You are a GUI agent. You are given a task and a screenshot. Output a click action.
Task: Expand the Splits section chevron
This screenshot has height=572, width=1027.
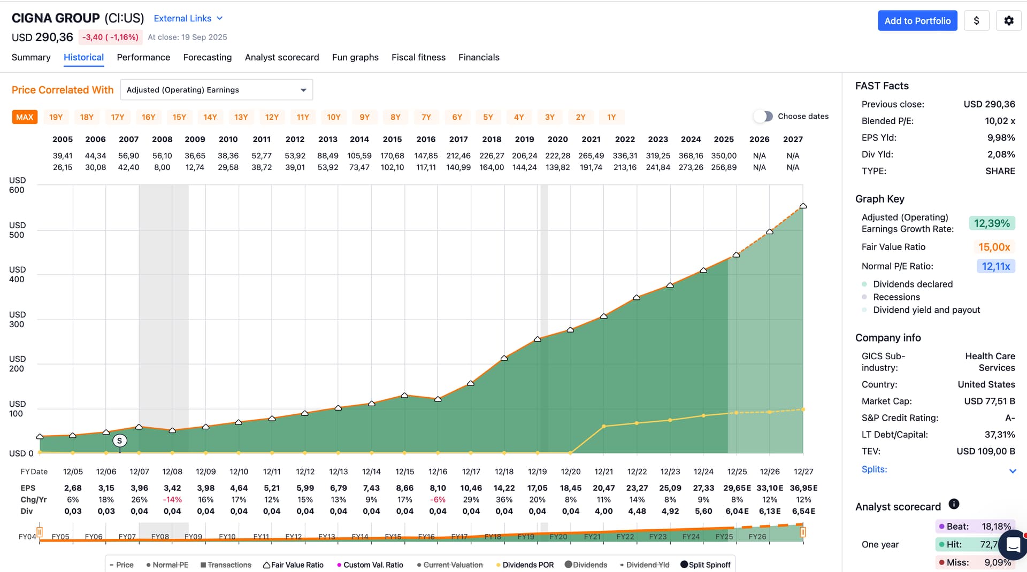(x=1012, y=471)
